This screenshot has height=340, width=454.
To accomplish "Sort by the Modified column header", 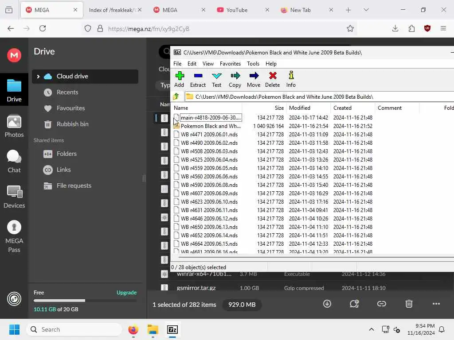I will click(x=309, y=108).
